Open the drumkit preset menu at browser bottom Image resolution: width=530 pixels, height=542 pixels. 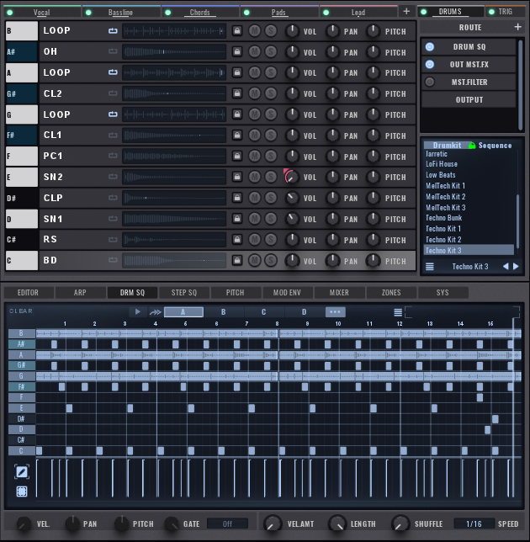429,267
